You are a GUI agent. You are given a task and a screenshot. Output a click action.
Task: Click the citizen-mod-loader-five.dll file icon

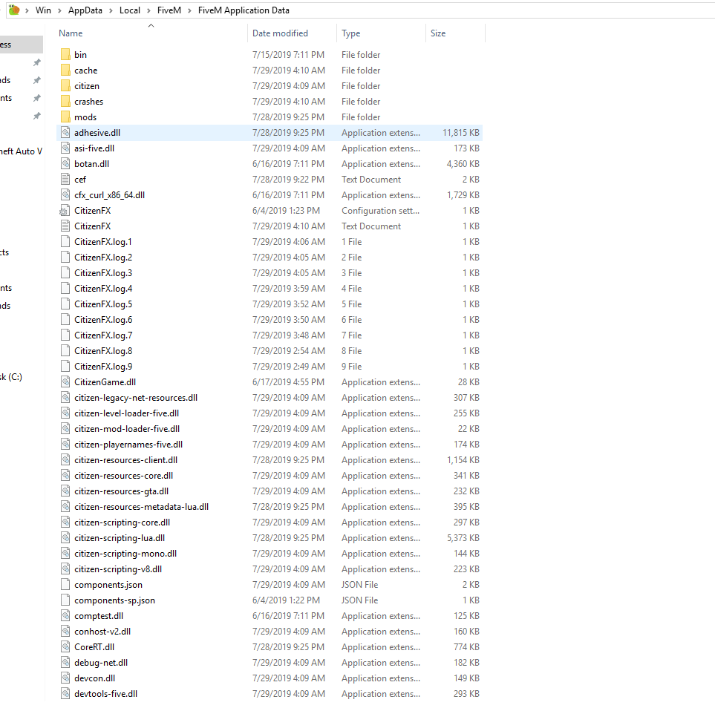[65, 428]
